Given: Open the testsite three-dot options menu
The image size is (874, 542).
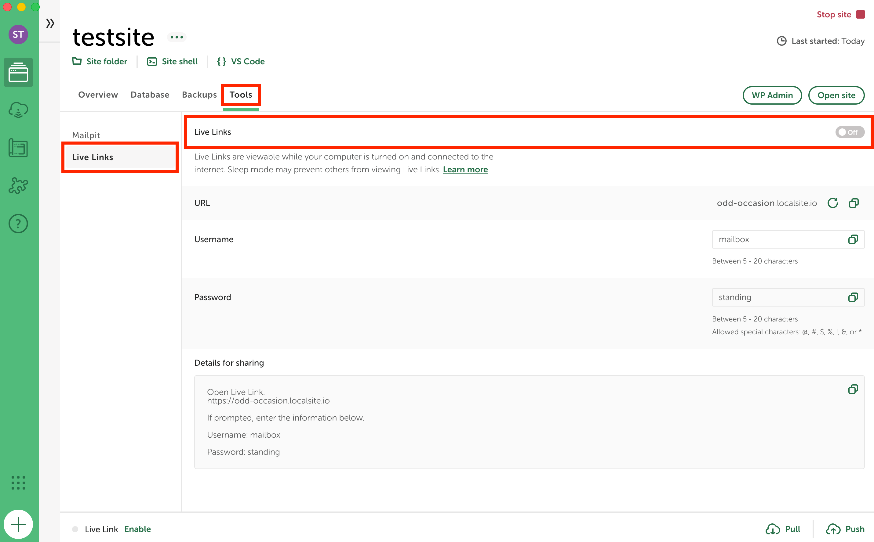Looking at the screenshot, I should tap(177, 37).
